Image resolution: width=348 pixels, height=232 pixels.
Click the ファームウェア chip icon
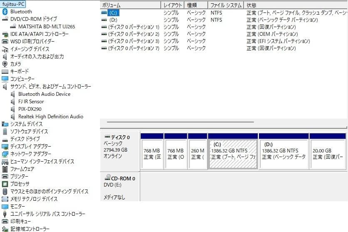[x=5, y=169]
